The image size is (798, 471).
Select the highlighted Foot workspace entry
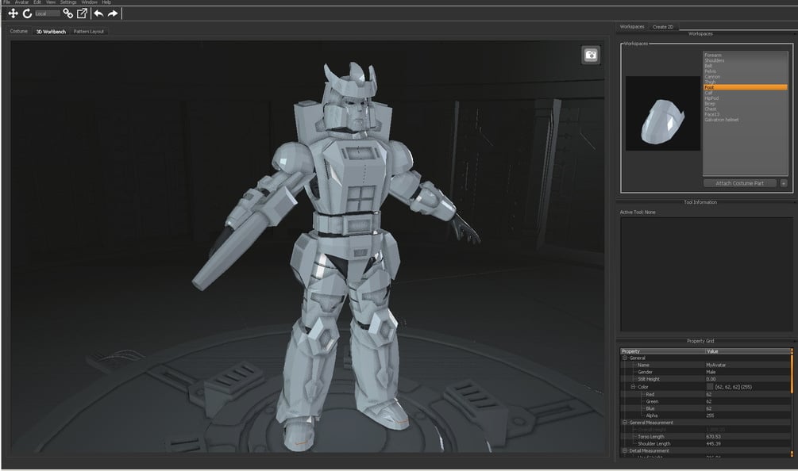[x=745, y=87]
